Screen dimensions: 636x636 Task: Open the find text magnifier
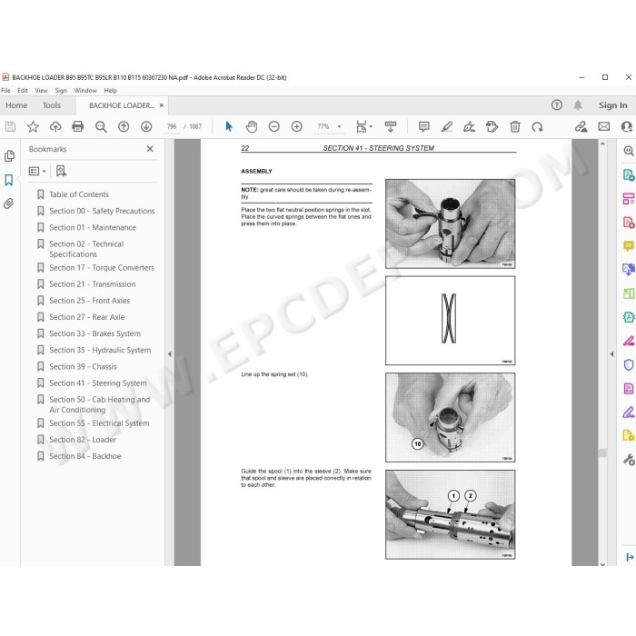click(x=101, y=127)
